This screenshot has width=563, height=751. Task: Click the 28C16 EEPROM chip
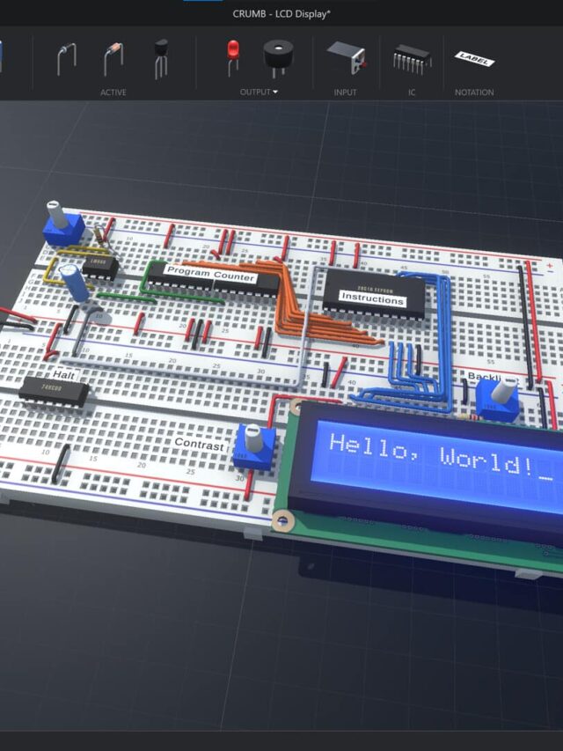tap(375, 292)
